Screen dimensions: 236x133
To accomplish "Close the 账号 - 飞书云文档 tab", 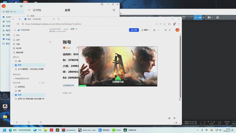I will click(54, 19).
